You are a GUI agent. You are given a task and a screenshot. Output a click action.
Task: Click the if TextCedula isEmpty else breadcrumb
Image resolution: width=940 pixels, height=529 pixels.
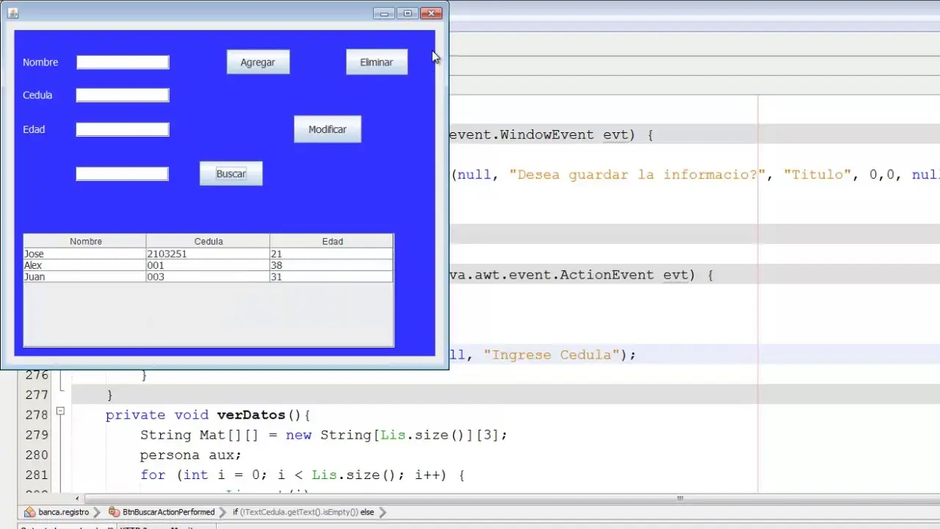click(303, 512)
